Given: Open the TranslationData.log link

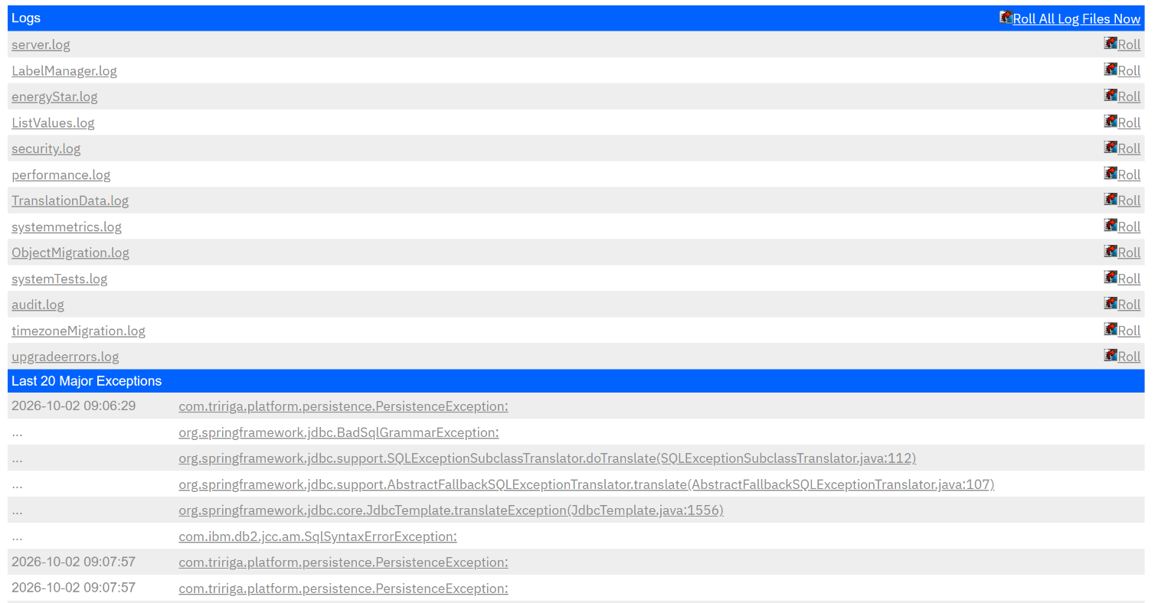Looking at the screenshot, I should (x=70, y=200).
